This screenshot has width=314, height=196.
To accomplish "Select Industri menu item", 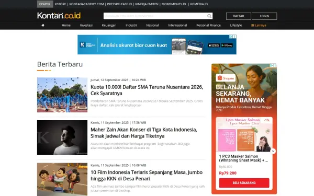I will (131, 26).
